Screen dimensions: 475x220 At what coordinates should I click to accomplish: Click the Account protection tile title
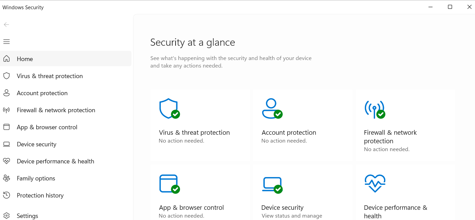(289, 133)
